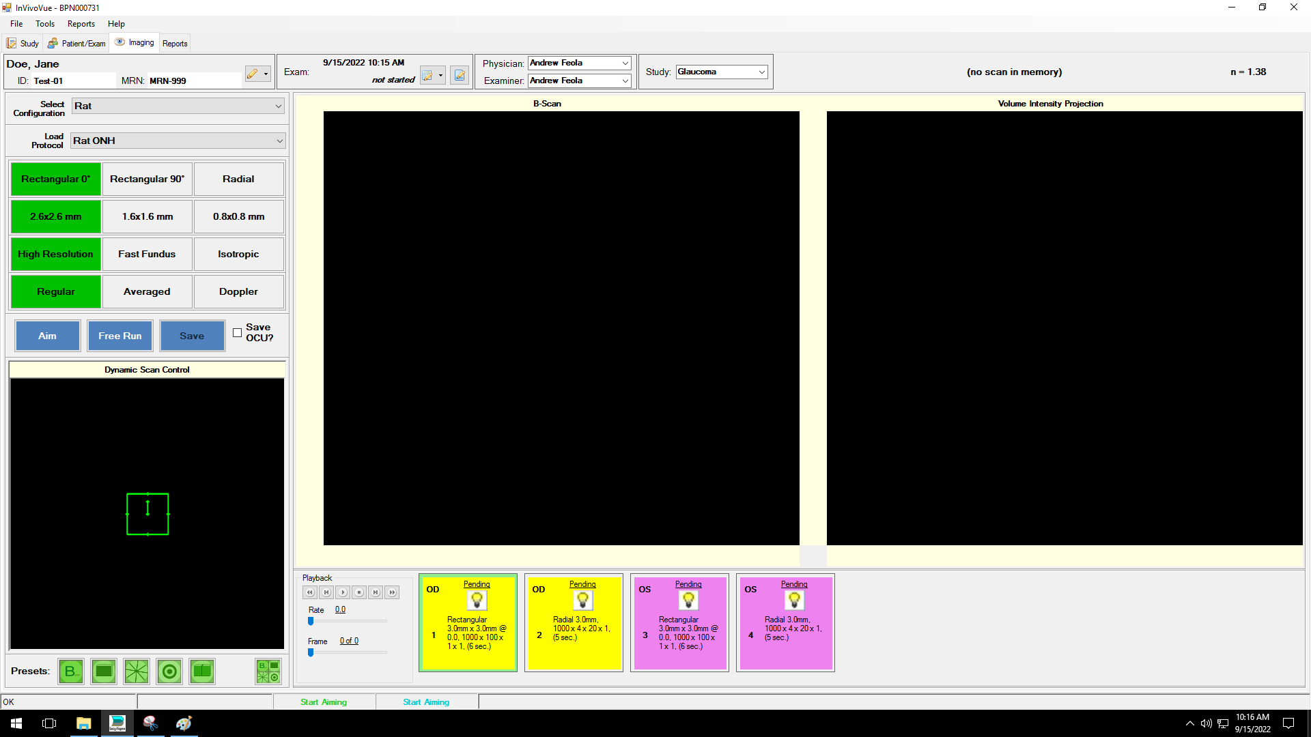
Task: Select the B-scan preset icon
Action: coord(71,671)
